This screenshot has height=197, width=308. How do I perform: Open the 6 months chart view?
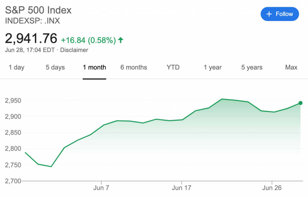tap(134, 67)
